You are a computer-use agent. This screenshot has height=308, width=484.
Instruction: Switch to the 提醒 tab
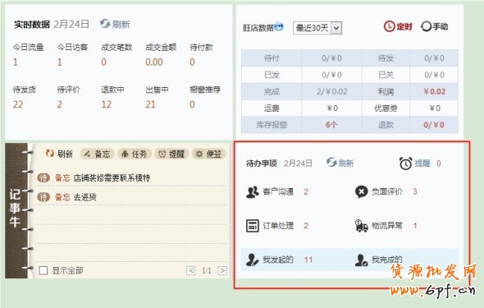click(x=171, y=154)
